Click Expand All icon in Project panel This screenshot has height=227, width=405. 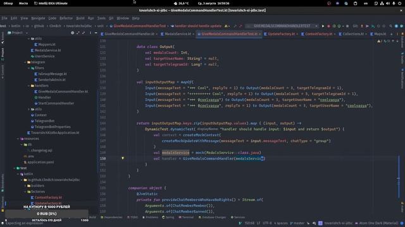[78, 33]
